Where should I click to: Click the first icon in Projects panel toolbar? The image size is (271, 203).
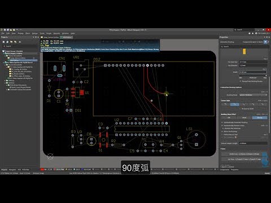pyautogui.click(x=3, y=42)
